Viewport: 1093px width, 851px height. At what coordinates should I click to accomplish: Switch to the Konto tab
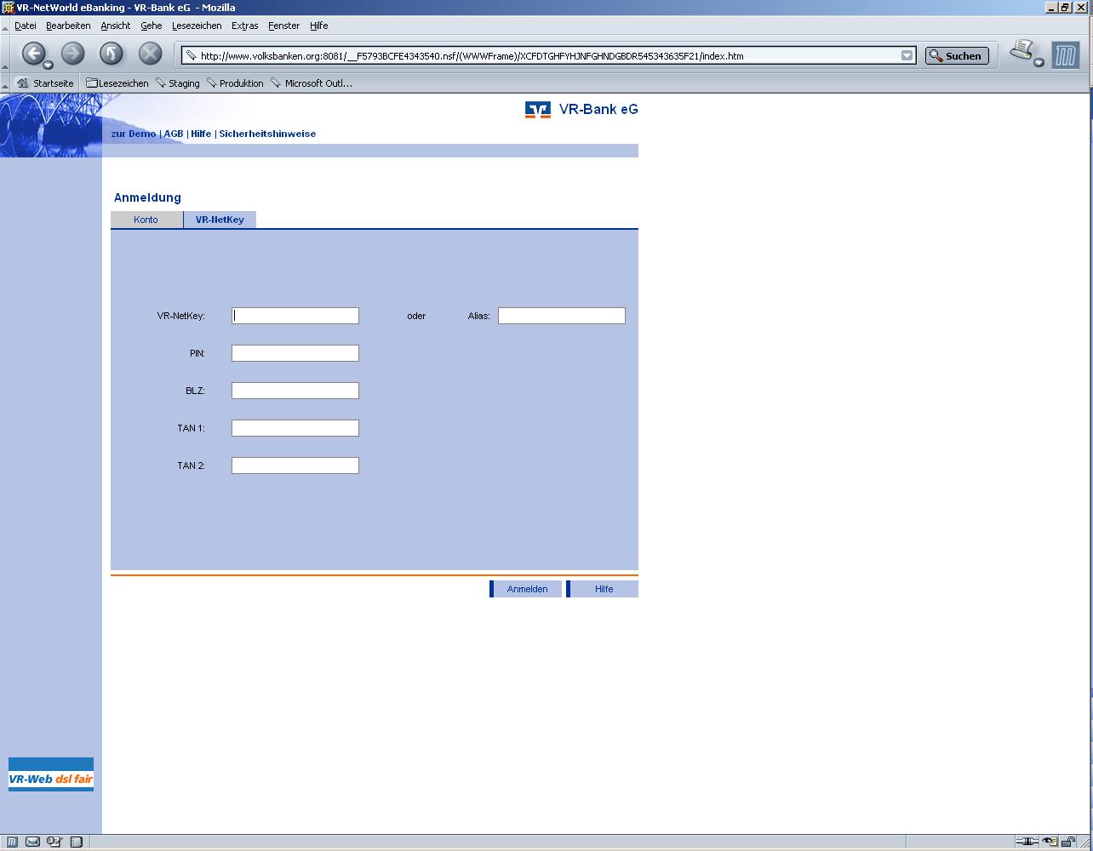pyautogui.click(x=146, y=220)
